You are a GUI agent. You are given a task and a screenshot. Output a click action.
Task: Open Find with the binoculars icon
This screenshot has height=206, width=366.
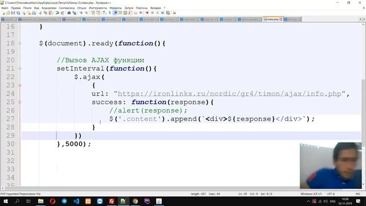pos(69,13)
